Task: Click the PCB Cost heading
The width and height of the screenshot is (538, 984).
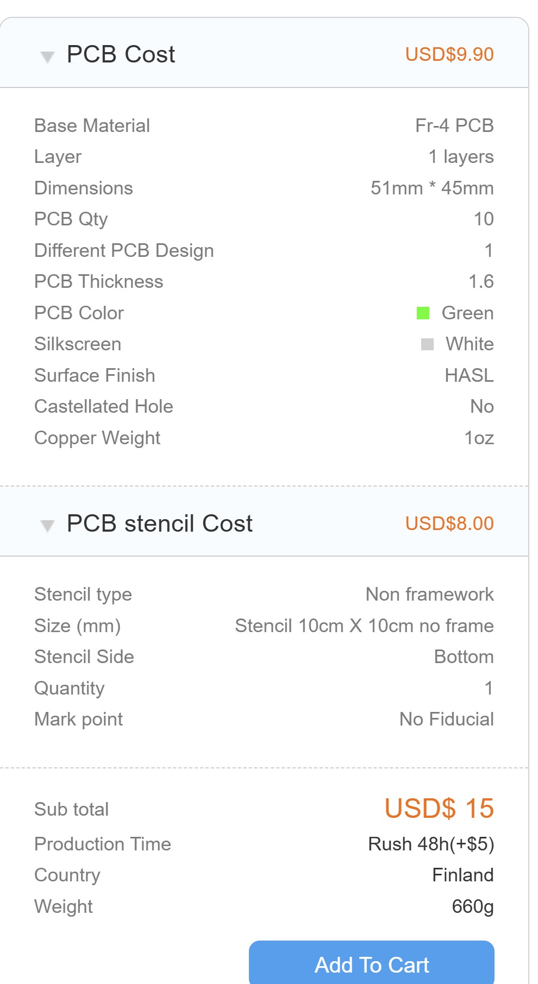Action: (121, 54)
